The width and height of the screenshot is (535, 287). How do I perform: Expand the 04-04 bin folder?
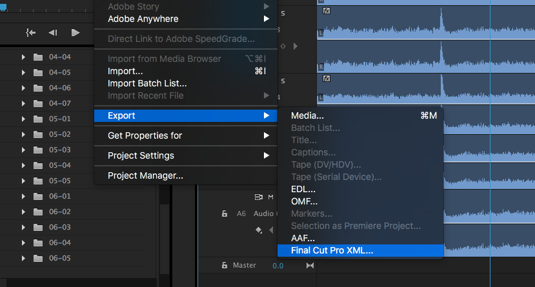[23, 57]
